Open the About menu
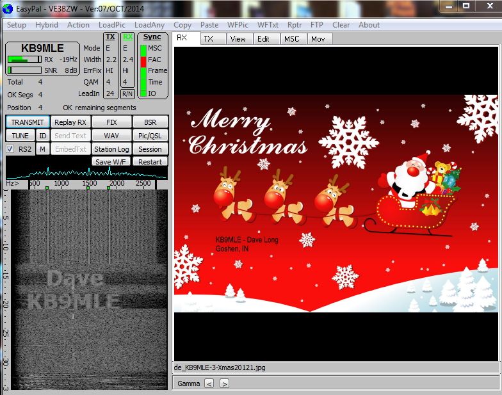 pyautogui.click(x=369, y=25)
